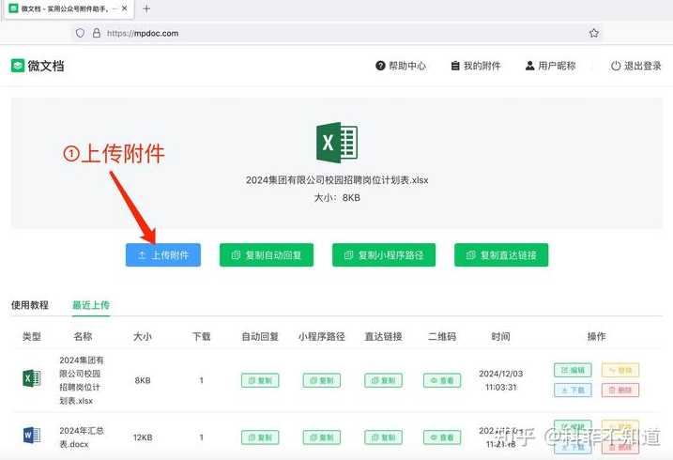Click the yellow action button in the xlsx row
This screenshot has height=460, width=673.
pos(620,370)
